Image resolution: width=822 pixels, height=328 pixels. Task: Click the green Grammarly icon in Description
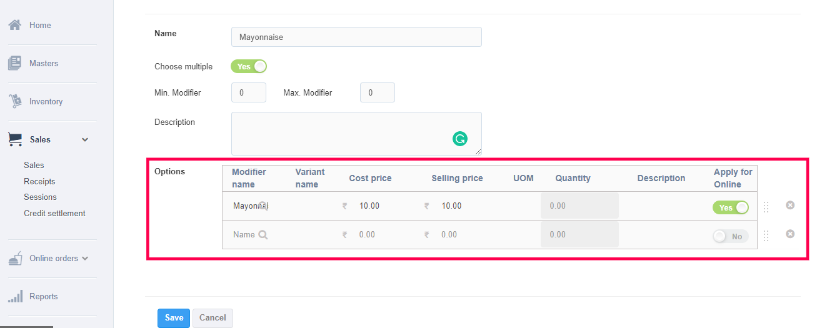click(x=459, y=139)
